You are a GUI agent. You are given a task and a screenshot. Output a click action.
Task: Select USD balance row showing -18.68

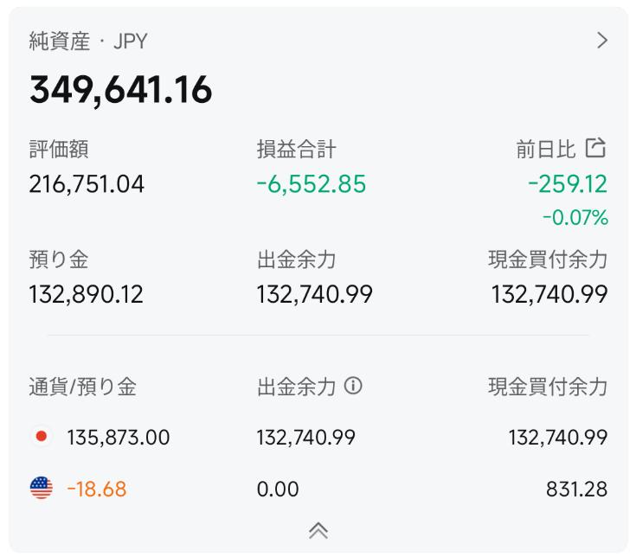pos(318,489)
